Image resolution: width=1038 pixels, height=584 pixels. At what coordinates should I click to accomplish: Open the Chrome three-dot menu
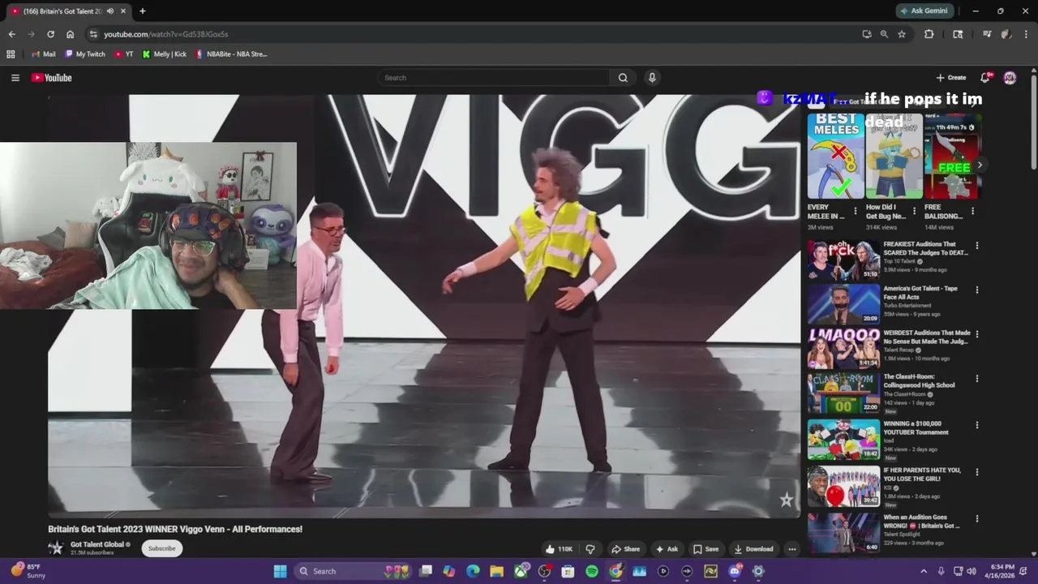pos(1027,34)
